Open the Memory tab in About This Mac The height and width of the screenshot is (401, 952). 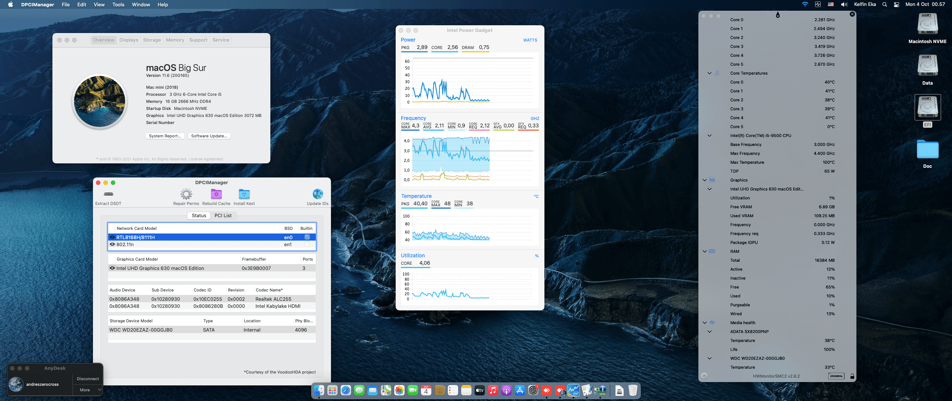(x=175, y=40)
